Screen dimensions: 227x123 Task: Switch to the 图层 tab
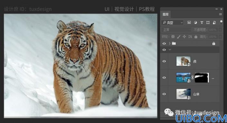pos(166,14)
